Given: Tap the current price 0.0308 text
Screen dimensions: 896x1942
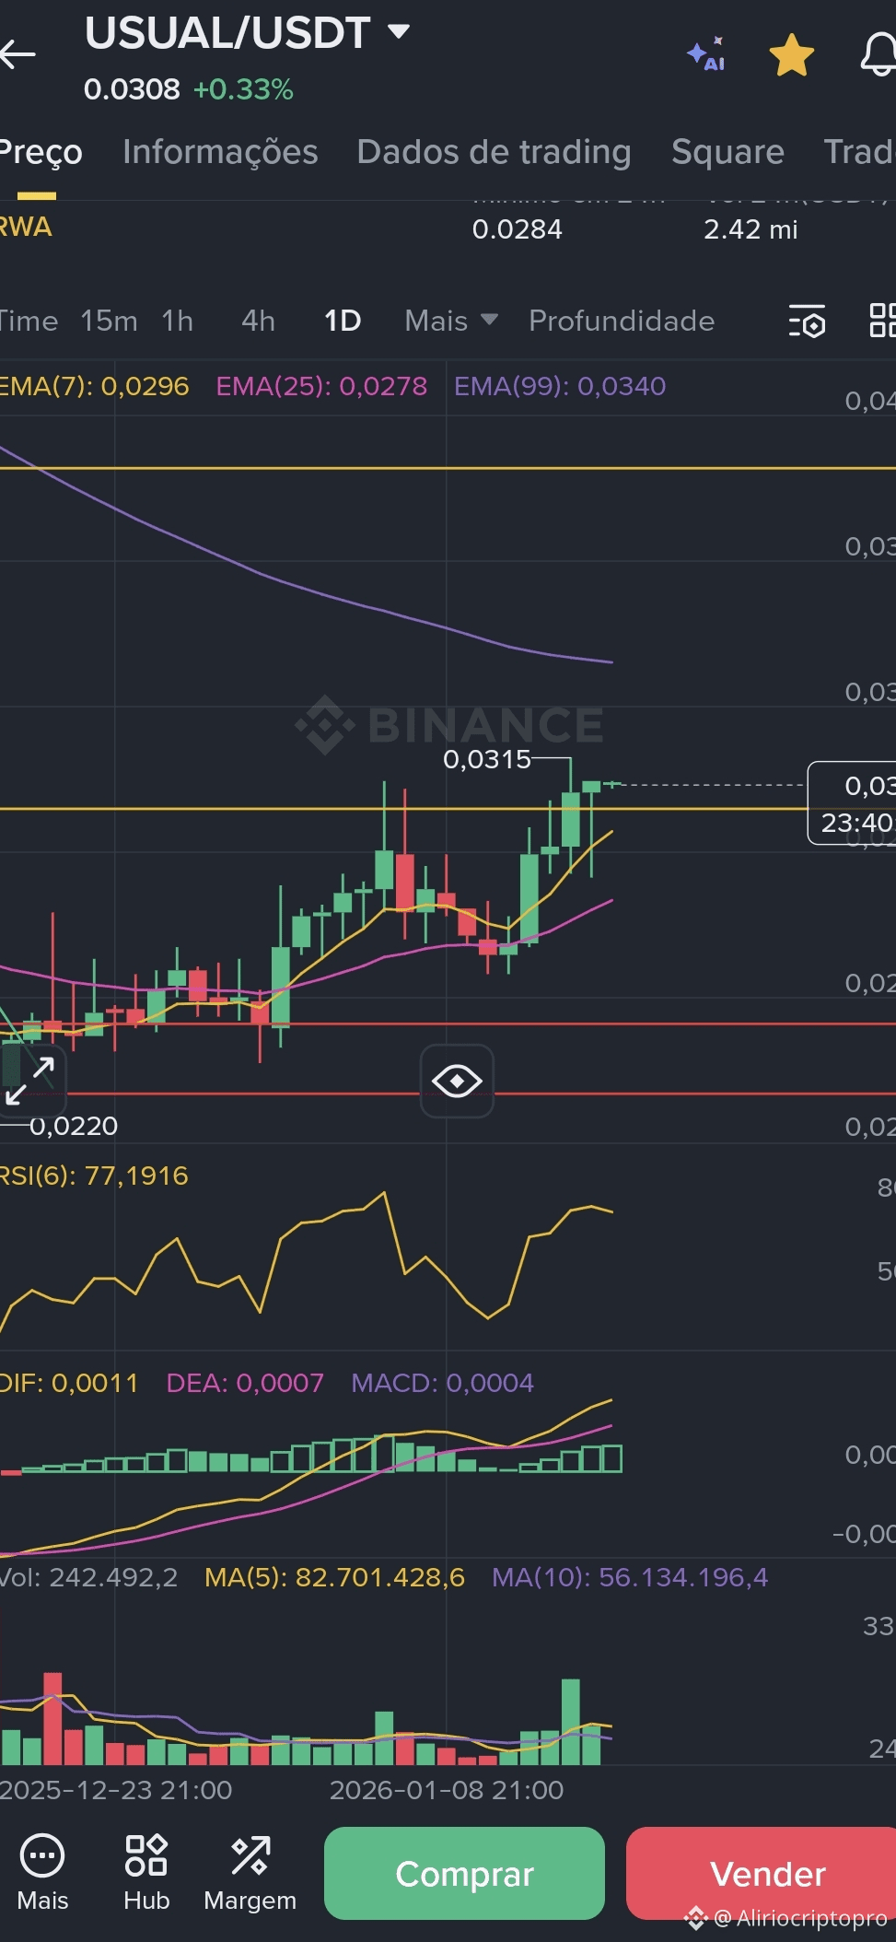Looking at the screenshot, I should [x=132, y=89].
